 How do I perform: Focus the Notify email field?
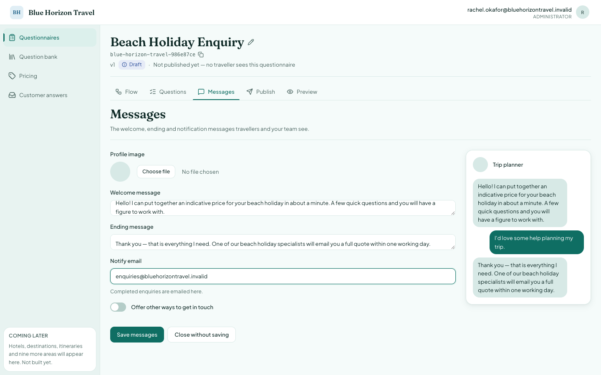(x=283, y=276)
